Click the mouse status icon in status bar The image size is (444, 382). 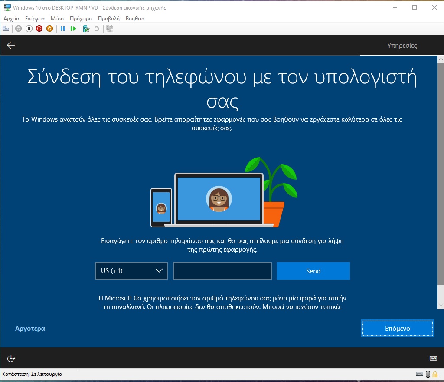click(x=428, y=374)
